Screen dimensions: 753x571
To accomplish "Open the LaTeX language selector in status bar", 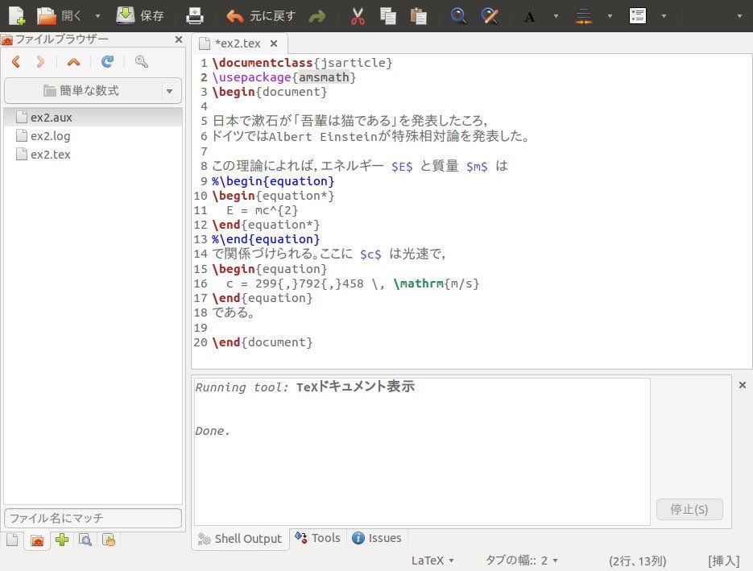I will click(432, 561).
